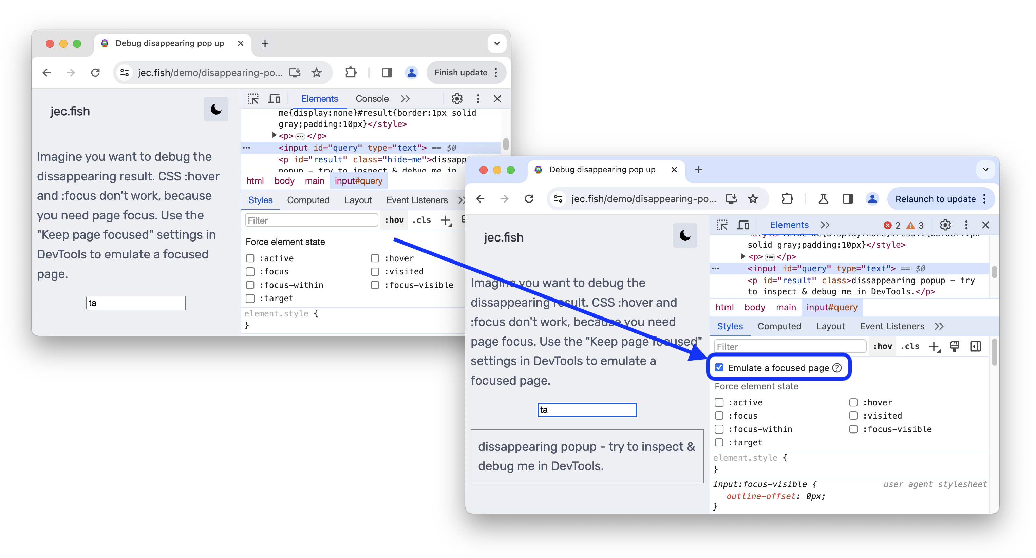The image size is (1036, 558).
Task: Expand the breadcrumb input#query selector
Action: pos(832,307)
